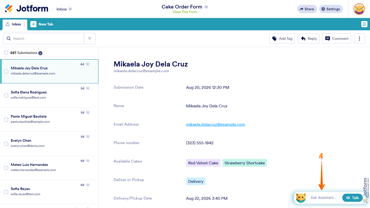Select the Delivery/Pickup Date value
The height and width of the screenshot is (208, 370).
tap(207, 198)
